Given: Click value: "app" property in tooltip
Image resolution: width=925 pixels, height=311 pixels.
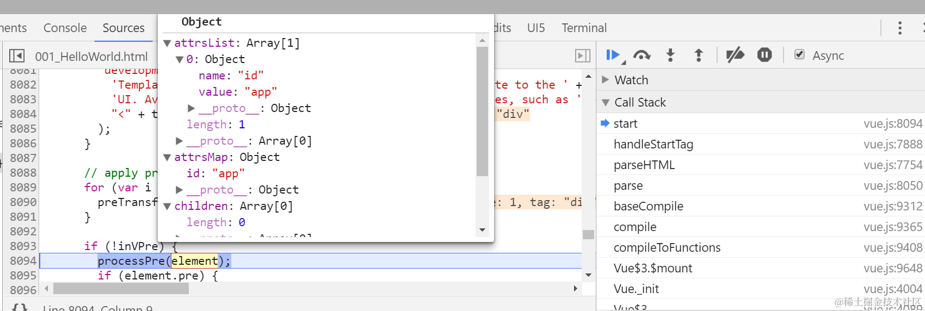Looking at the screenshot, I should click(238, 92).
